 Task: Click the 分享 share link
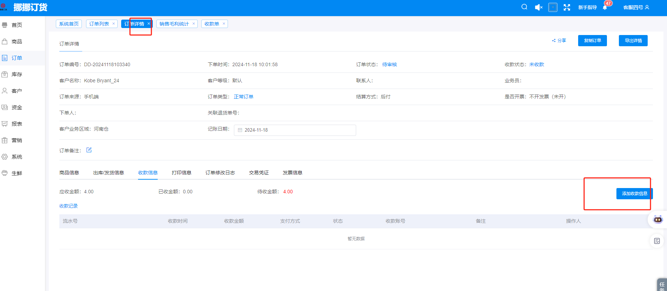[559, 41]
